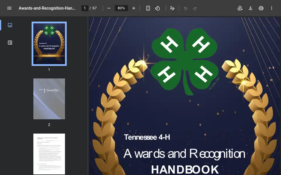Click the Awards and Recognition title

(x=184, y=154)
